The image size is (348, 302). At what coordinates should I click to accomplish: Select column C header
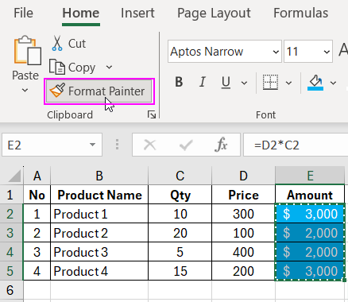[x=180, y=176]
